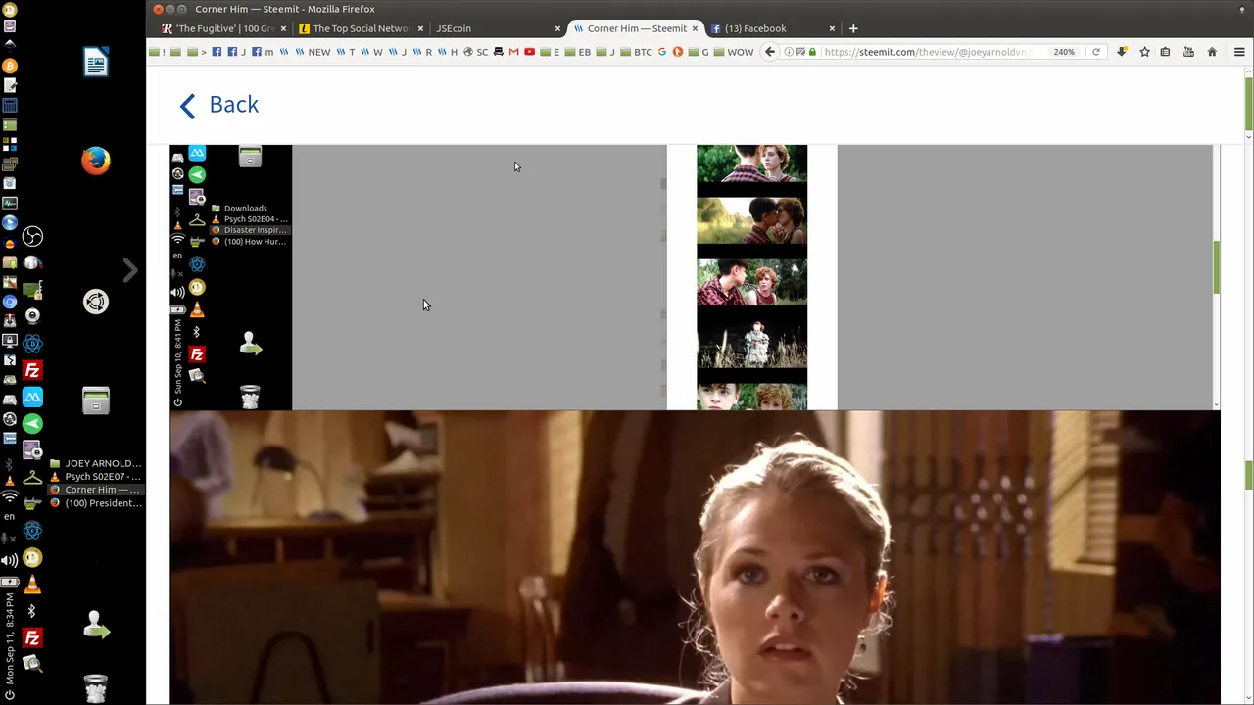Click the steemit.com URL address field

[x=926, y=52]
